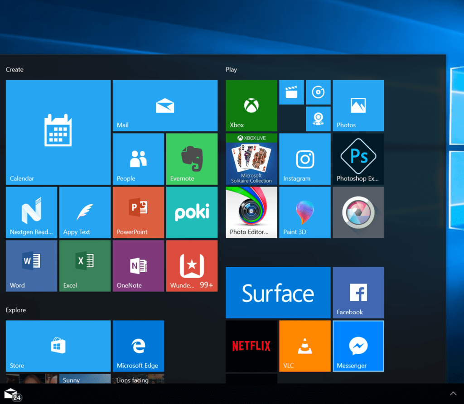Click the Play group heading
464x404 pixels.
click(232, 69)
